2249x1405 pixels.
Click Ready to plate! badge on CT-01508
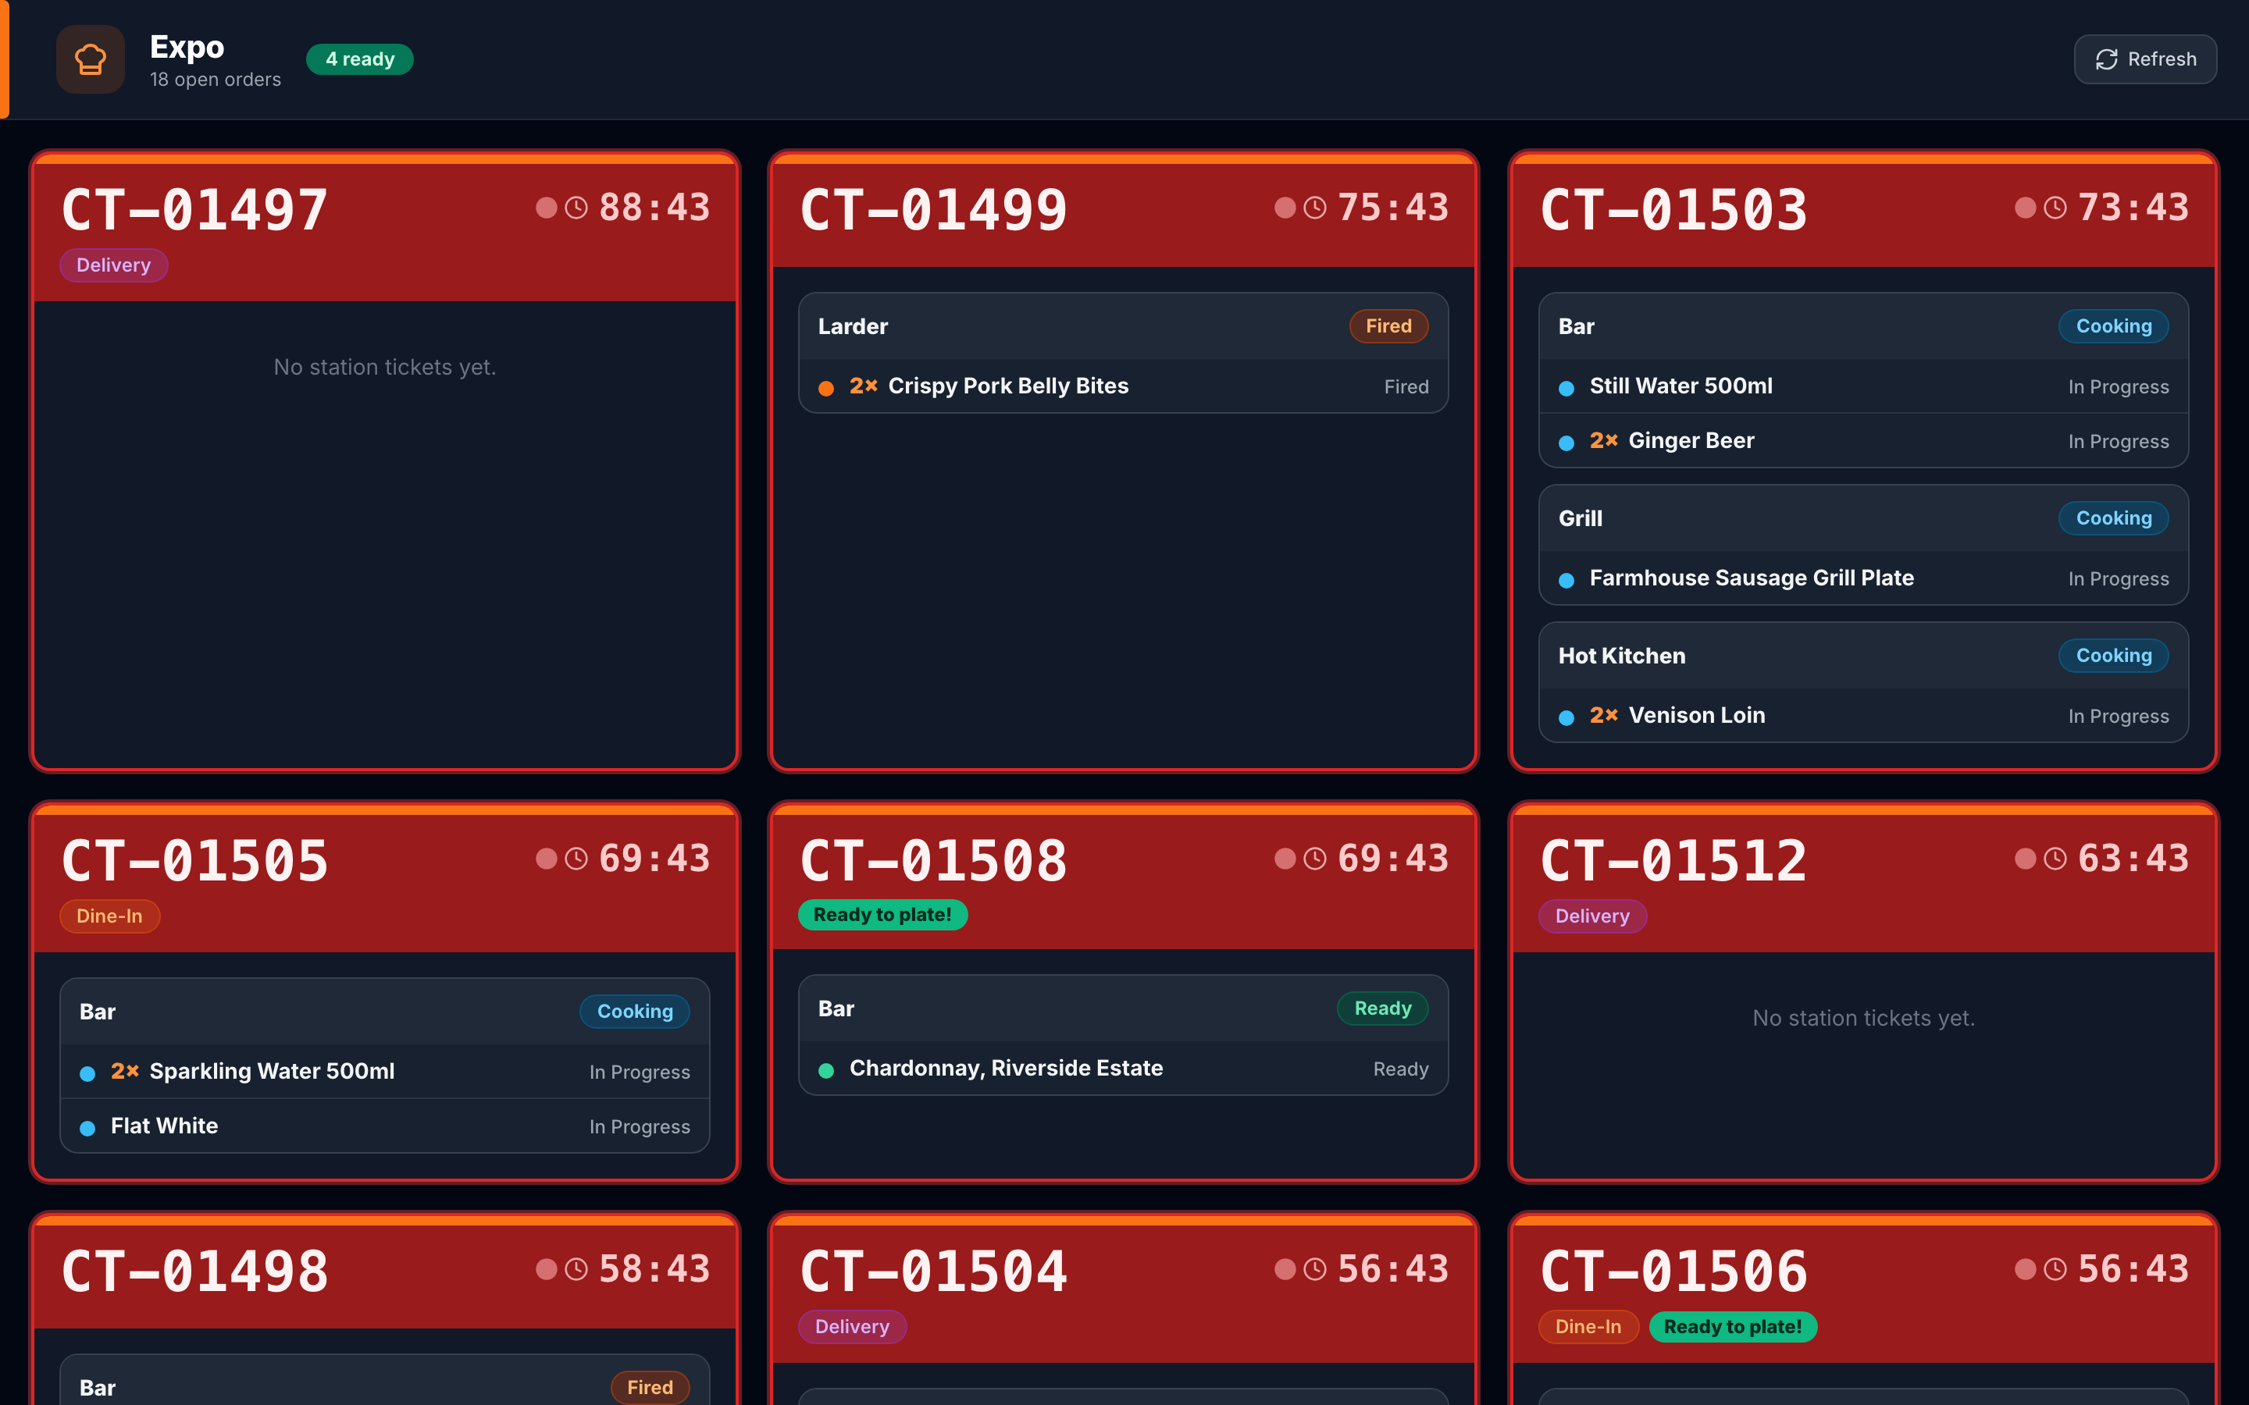click(x=882, y=916)
